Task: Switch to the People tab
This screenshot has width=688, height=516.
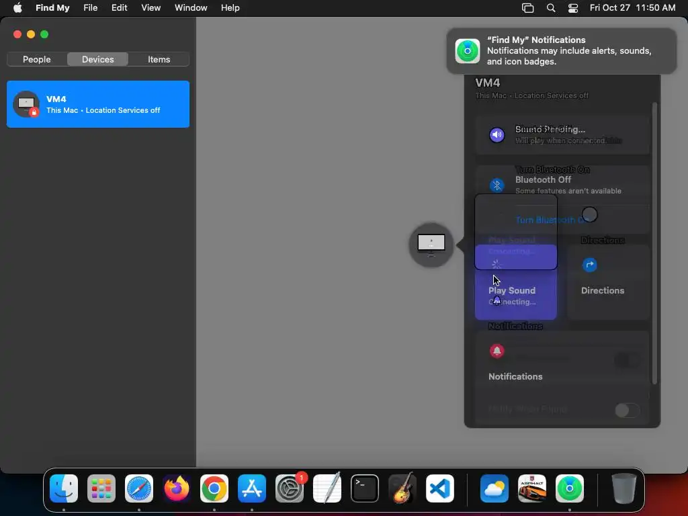Action: 37,59
